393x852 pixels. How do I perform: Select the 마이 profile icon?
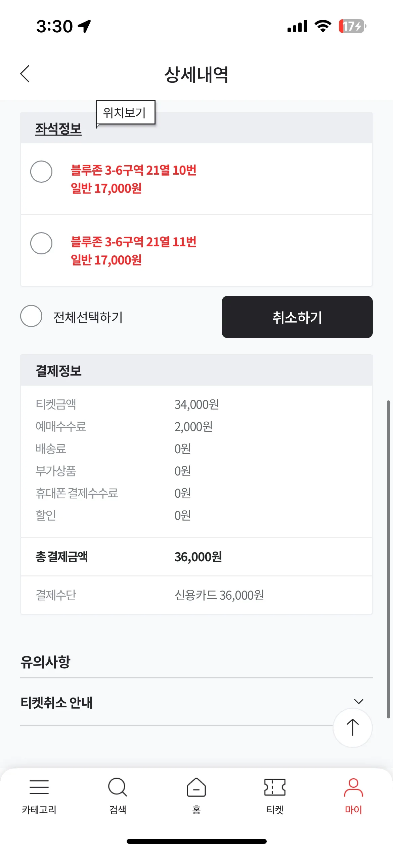coord(353,787)
